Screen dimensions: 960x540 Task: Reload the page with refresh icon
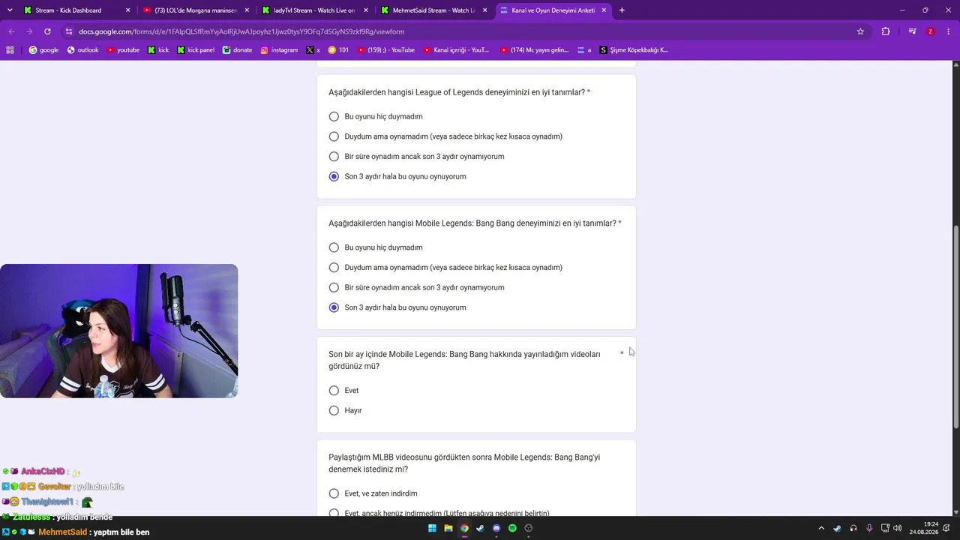47,31
